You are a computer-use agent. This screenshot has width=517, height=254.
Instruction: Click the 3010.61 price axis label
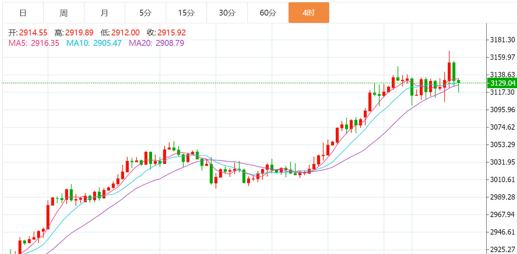pos(503,179)
